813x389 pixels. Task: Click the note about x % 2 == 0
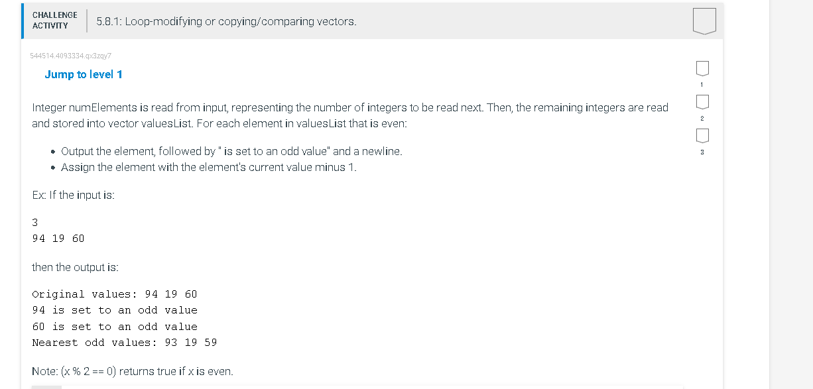click(x=133, y=371)
